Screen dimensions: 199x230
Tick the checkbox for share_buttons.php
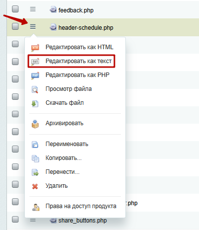click(x=15, y=219)
